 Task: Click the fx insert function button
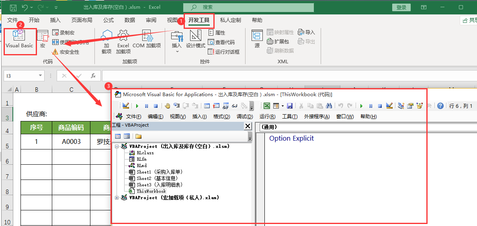(93, 76)
